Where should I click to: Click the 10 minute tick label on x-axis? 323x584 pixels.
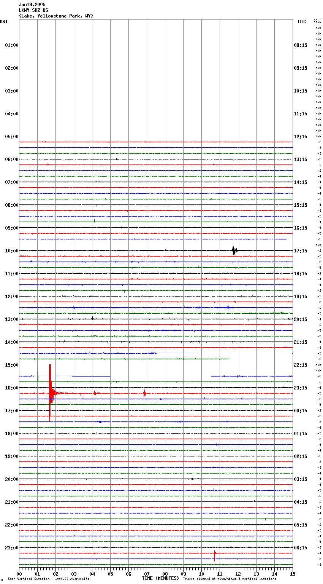[201, 574]
